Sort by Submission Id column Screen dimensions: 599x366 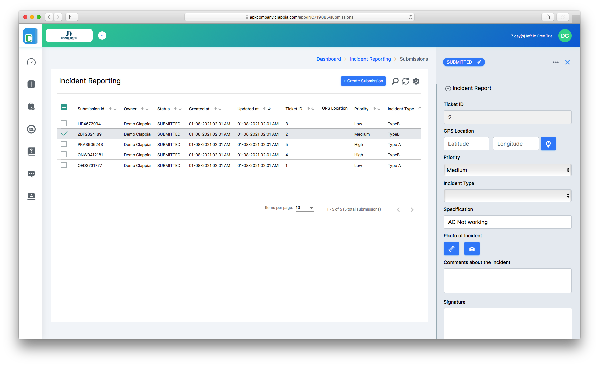[x=113, y=109]
